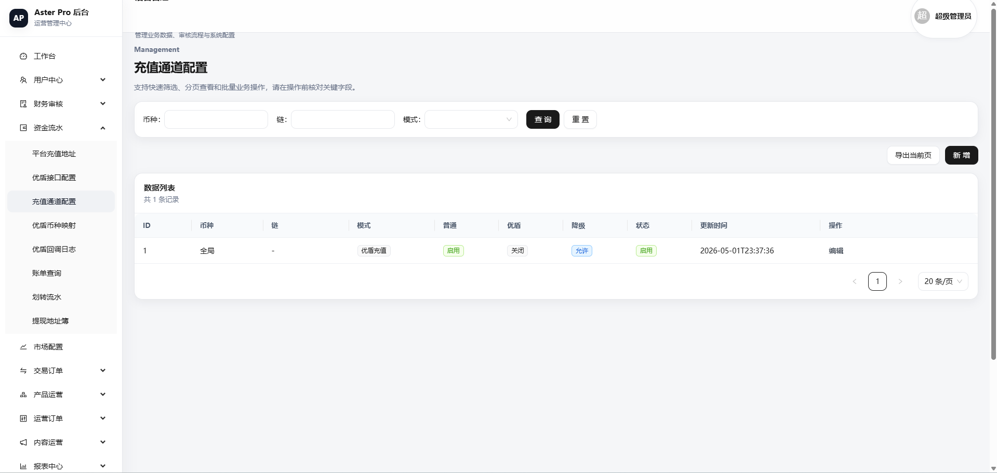This screenshot has height=473, width=997.
Task: Open 划转流水 menu item
Action: click(x=61, y=297)
